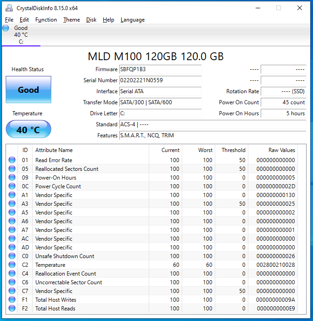
Task: Click the Threshold column header
Action: [x=232, y=150]
